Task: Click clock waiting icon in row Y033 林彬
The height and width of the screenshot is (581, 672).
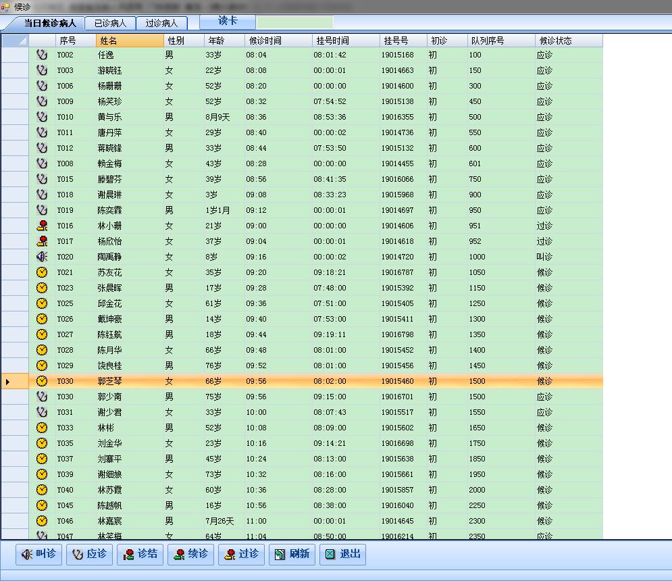Action: pyautogui.click(x=42, y=428)
